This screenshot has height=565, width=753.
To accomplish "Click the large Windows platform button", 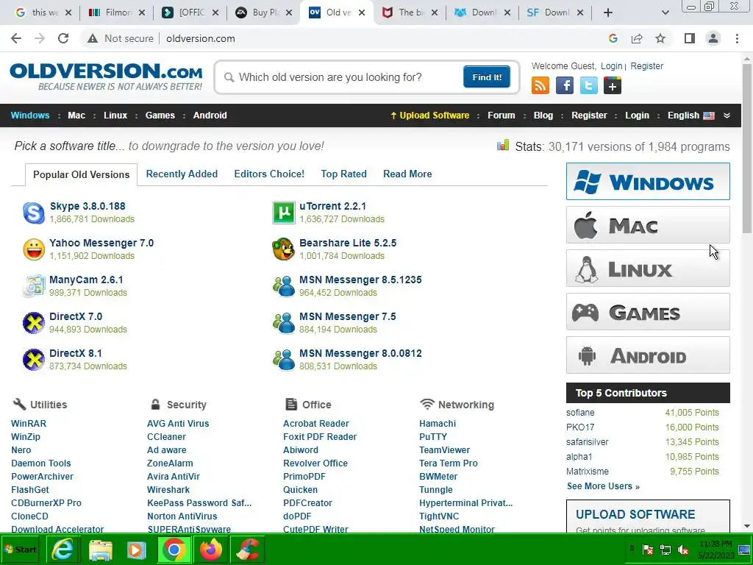I will coord(648,181).
